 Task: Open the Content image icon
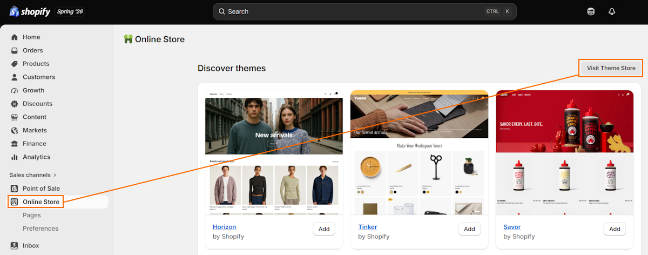click(15, 117)
